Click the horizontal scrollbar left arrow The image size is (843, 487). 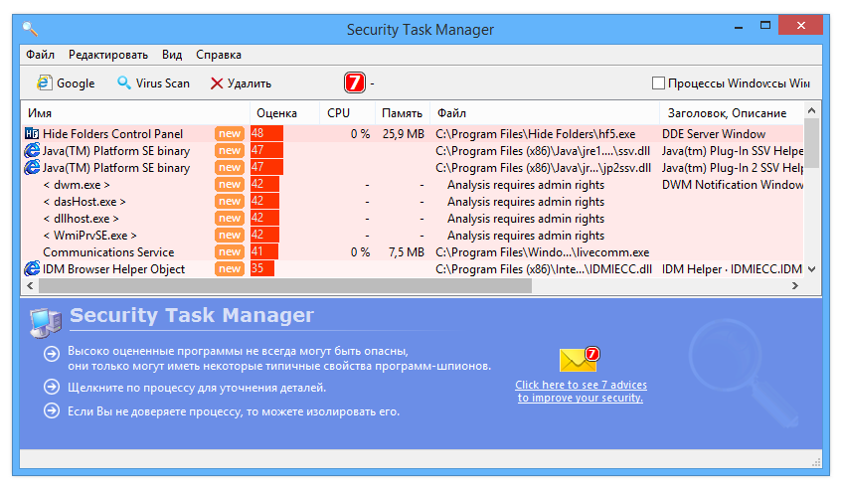point(30,286)
